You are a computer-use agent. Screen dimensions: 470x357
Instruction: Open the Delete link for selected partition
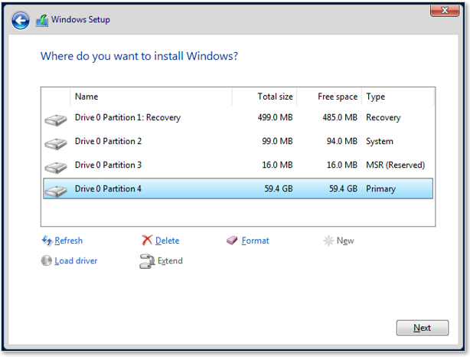[x=168, y=241]
